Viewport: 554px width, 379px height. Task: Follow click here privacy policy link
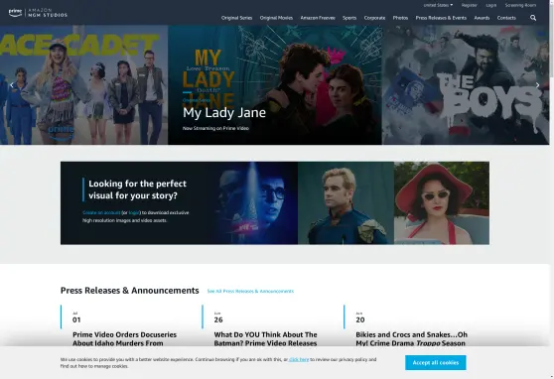click(x=299, y=359)
